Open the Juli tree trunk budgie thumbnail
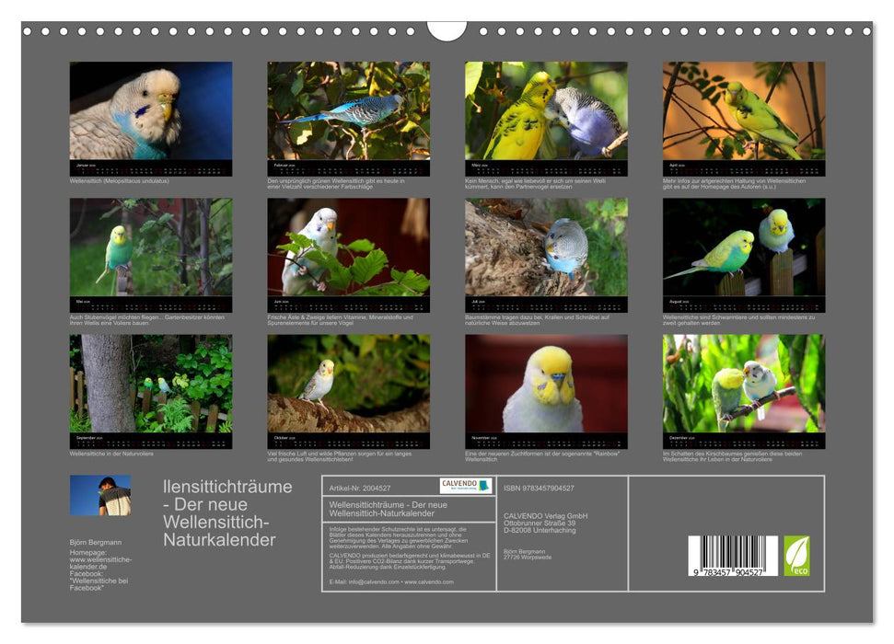This screenshot has height=644, width=894. [546, 248]
